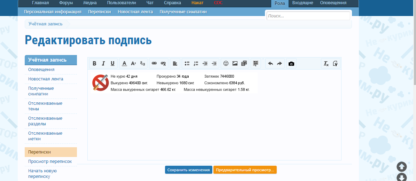
Task: Click the Сохранить изменения button
Action: click(x=188, y=170)
